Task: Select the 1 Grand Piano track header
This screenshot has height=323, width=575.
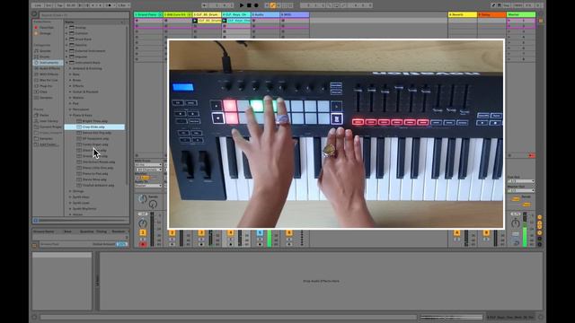Action: click(148, 14)
